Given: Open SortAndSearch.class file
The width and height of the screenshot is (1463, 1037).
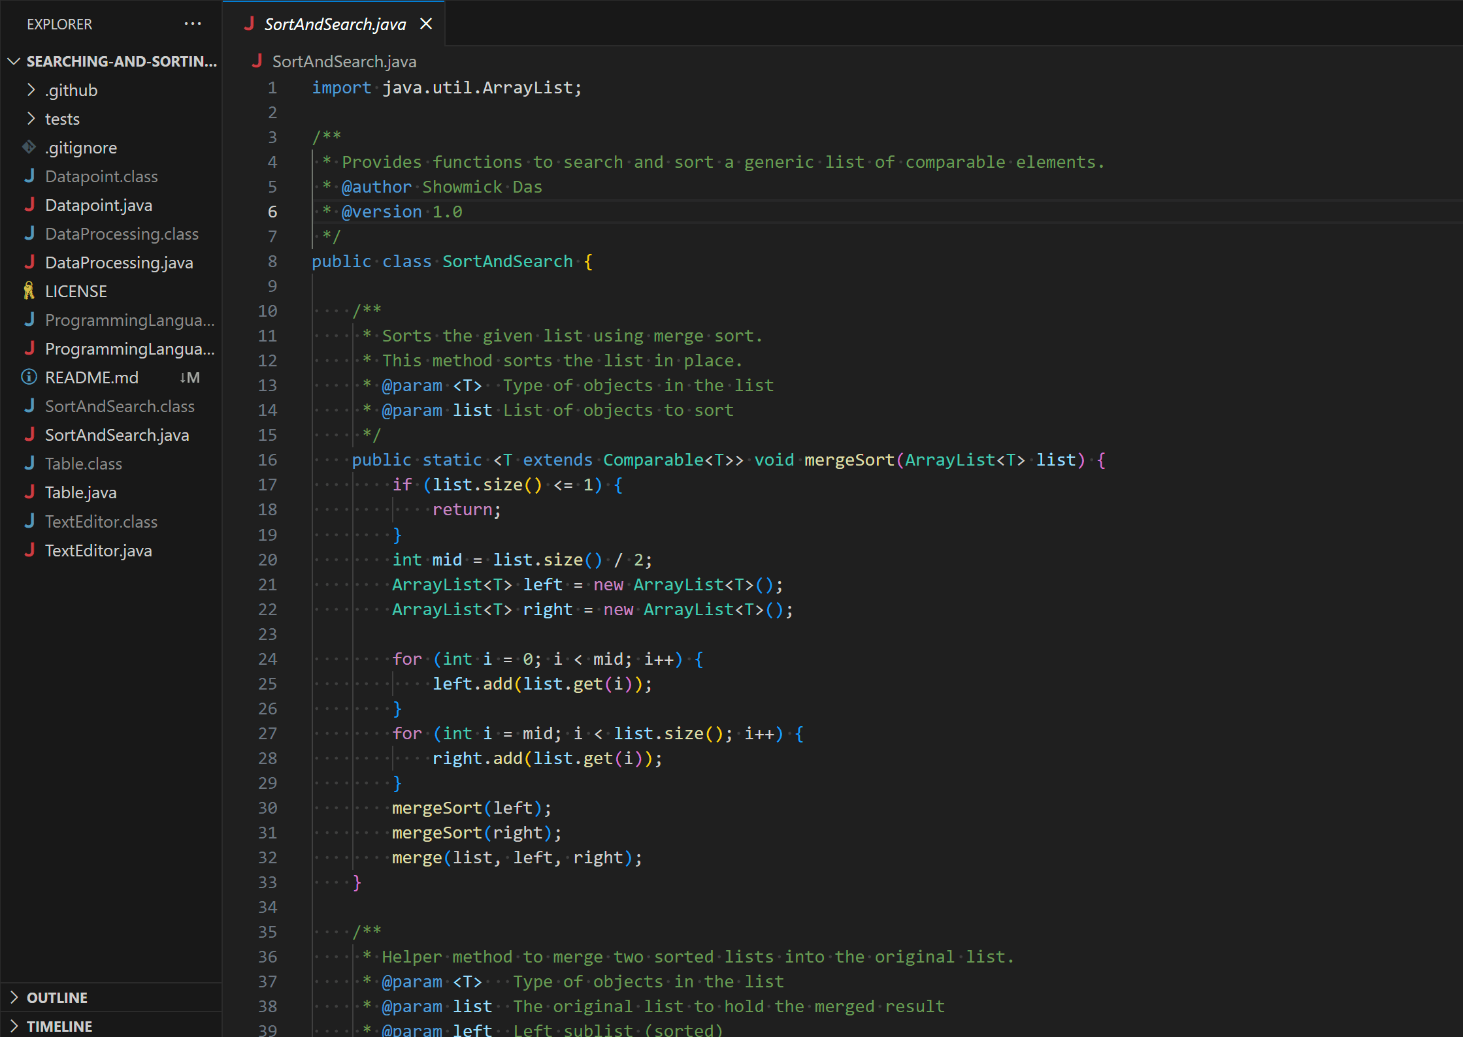Looking at the screenshot, I should click(x=120, y=406).
